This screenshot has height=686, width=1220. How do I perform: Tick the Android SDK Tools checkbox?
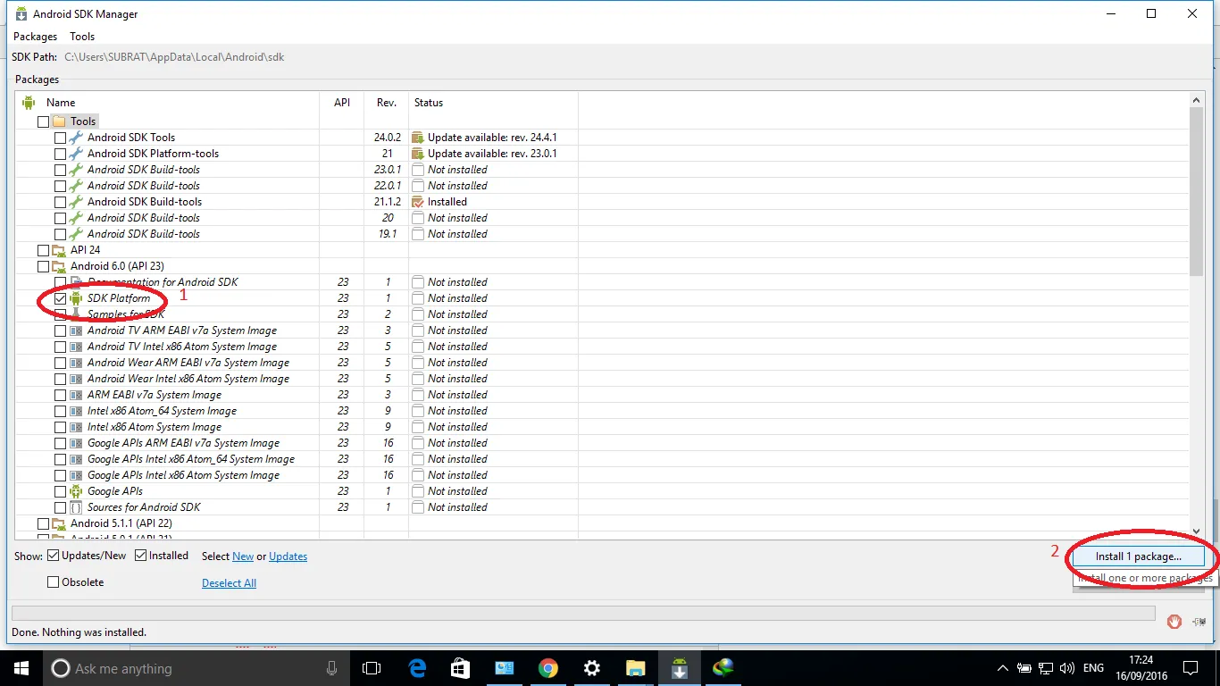click(60, 138)
